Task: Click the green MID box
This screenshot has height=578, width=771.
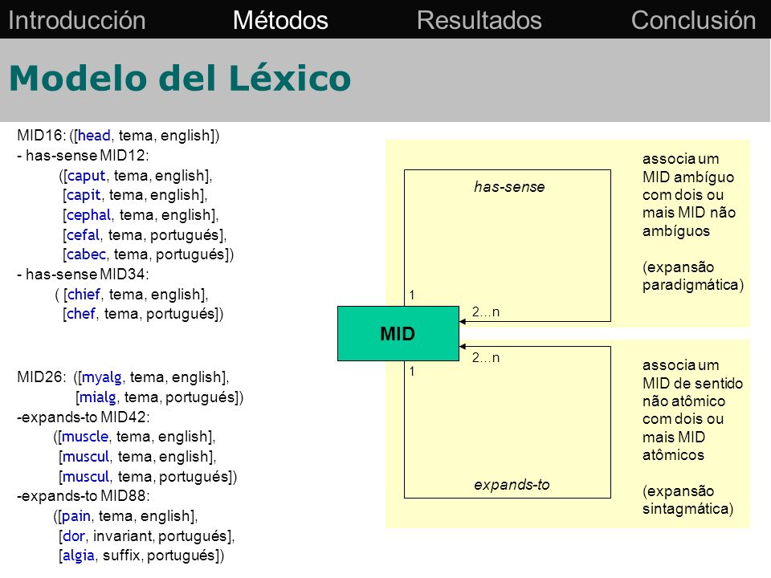Action: coord(398,334)
